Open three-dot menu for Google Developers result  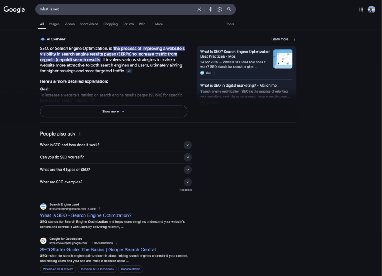point(116,243)
